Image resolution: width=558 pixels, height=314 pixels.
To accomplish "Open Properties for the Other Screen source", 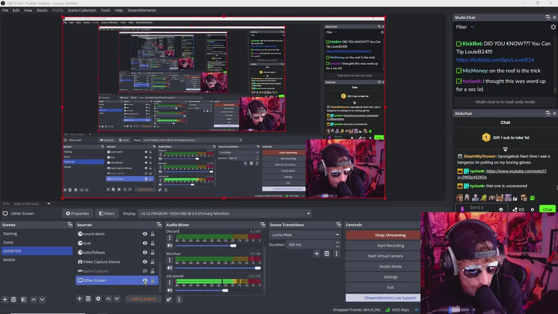I will coord(77,213).
